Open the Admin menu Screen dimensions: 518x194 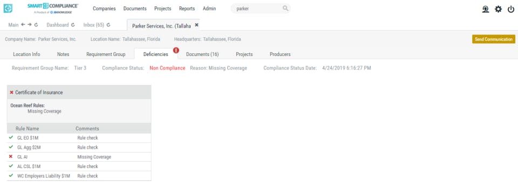tap(209, 9)
